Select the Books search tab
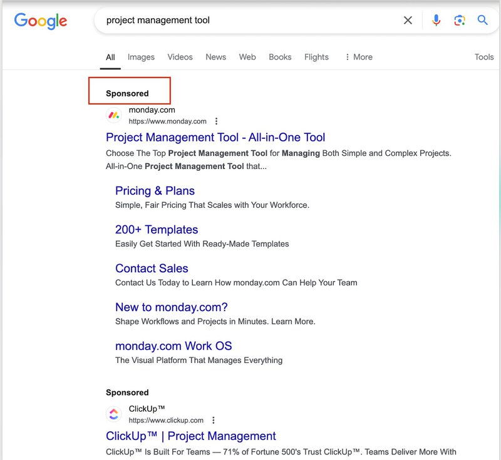The height and width of the screenshot is (460, 501). point(280,57)
